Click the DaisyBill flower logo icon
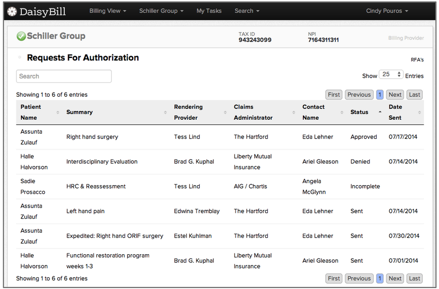The width and height of the screenshot is (439, 289). coord(12,11)
